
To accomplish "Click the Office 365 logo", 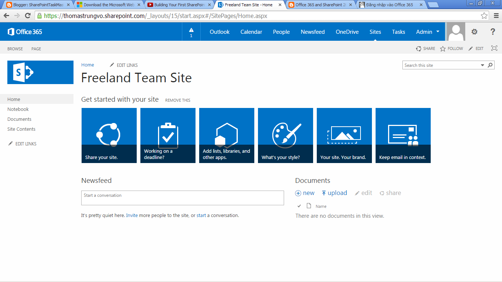I will pos(25,32).
